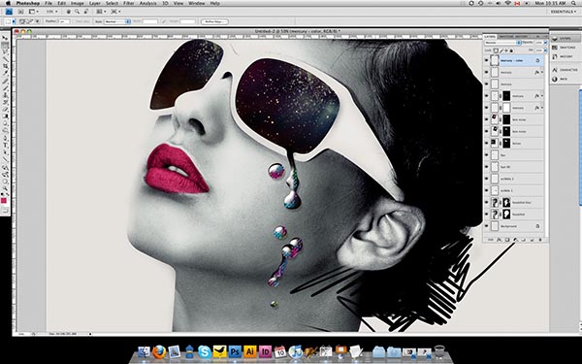Hide the Background layer using its eye

coord(486,226)
